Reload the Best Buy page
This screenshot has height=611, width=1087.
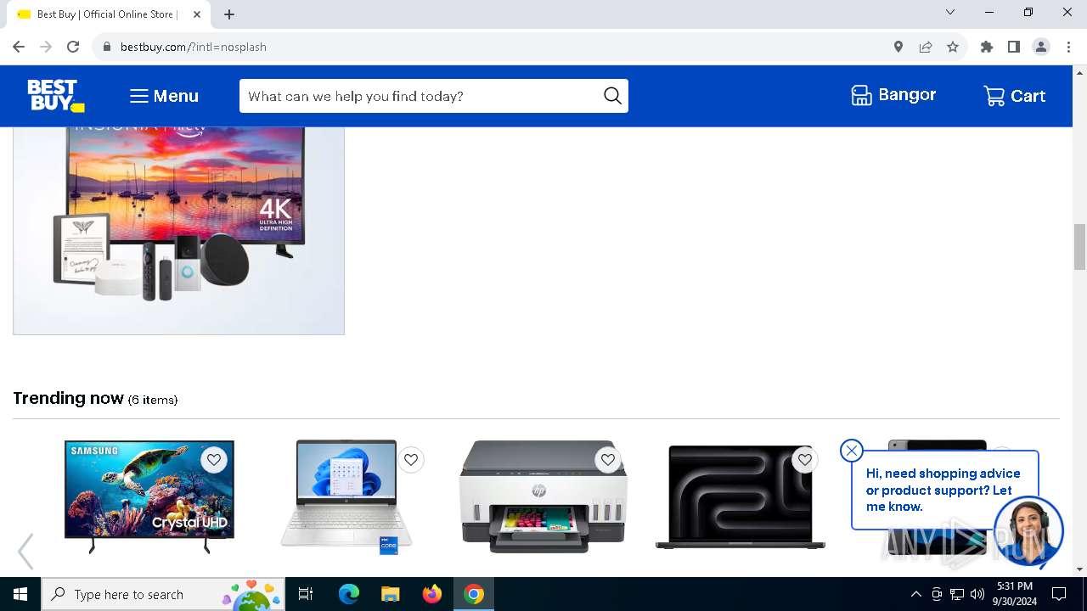[73, 47]
